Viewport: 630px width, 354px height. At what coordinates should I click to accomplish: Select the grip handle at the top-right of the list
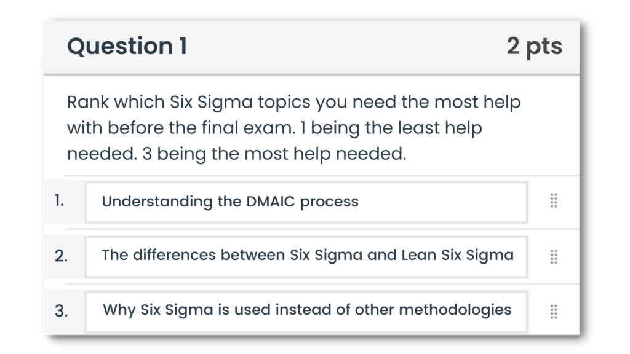pyautogui.click(x=553, y=202)
